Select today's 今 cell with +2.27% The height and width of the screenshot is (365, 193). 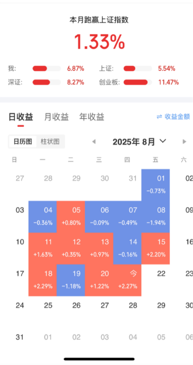tap(127, 280)
